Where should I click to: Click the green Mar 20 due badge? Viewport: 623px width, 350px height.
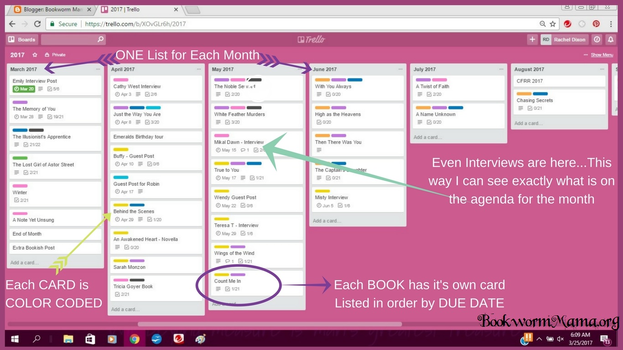pyautogui.click(x=24, y=89)
